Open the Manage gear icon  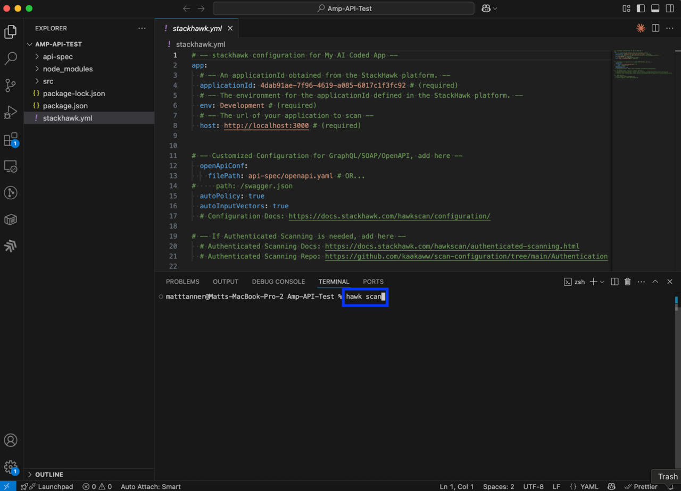pos(11,467)
